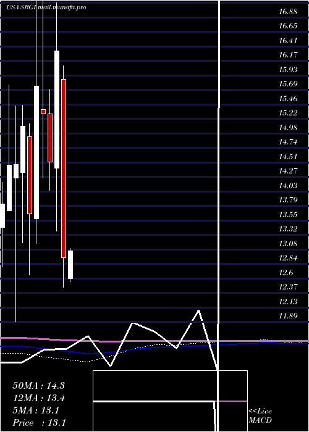This screenshot has width=309, height=432.
Task: Click the 16.41 price axis label
Action: 288,41
